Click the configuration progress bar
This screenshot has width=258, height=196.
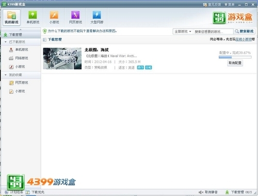[x=235, y=57]
